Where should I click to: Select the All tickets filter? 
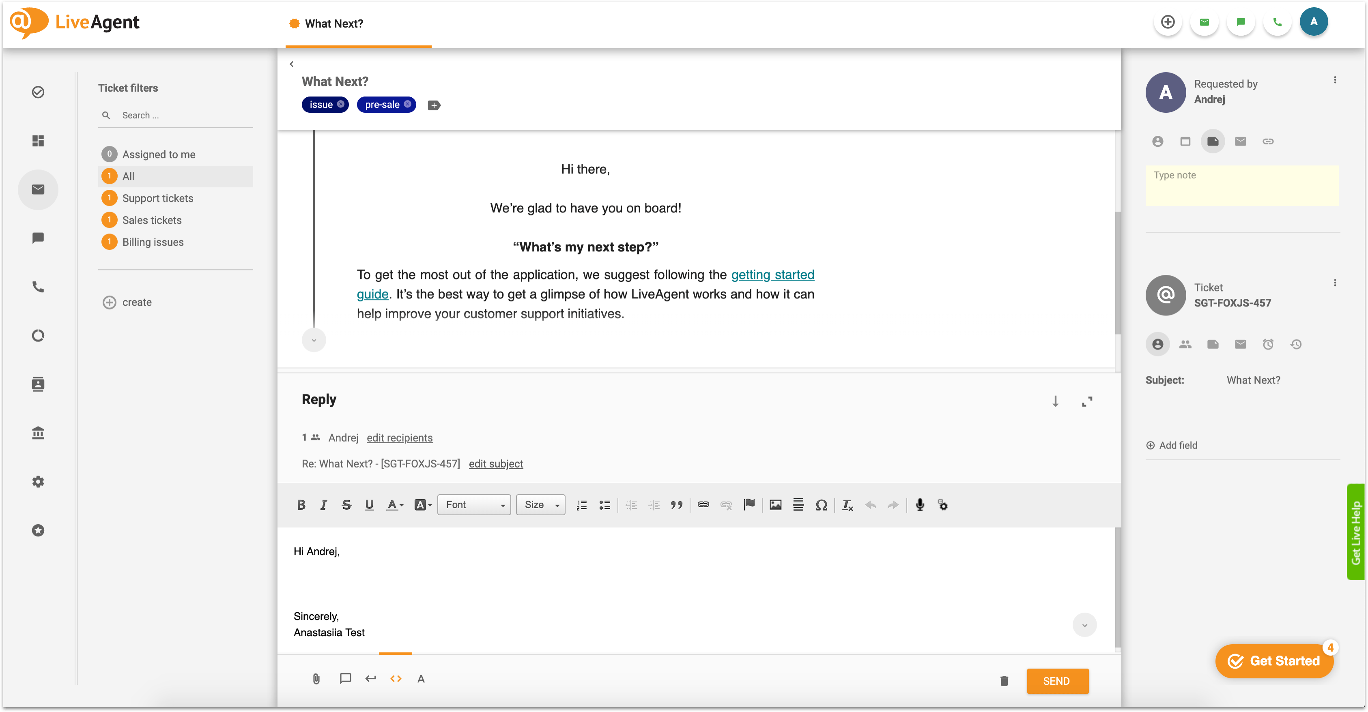click(175, 176)
